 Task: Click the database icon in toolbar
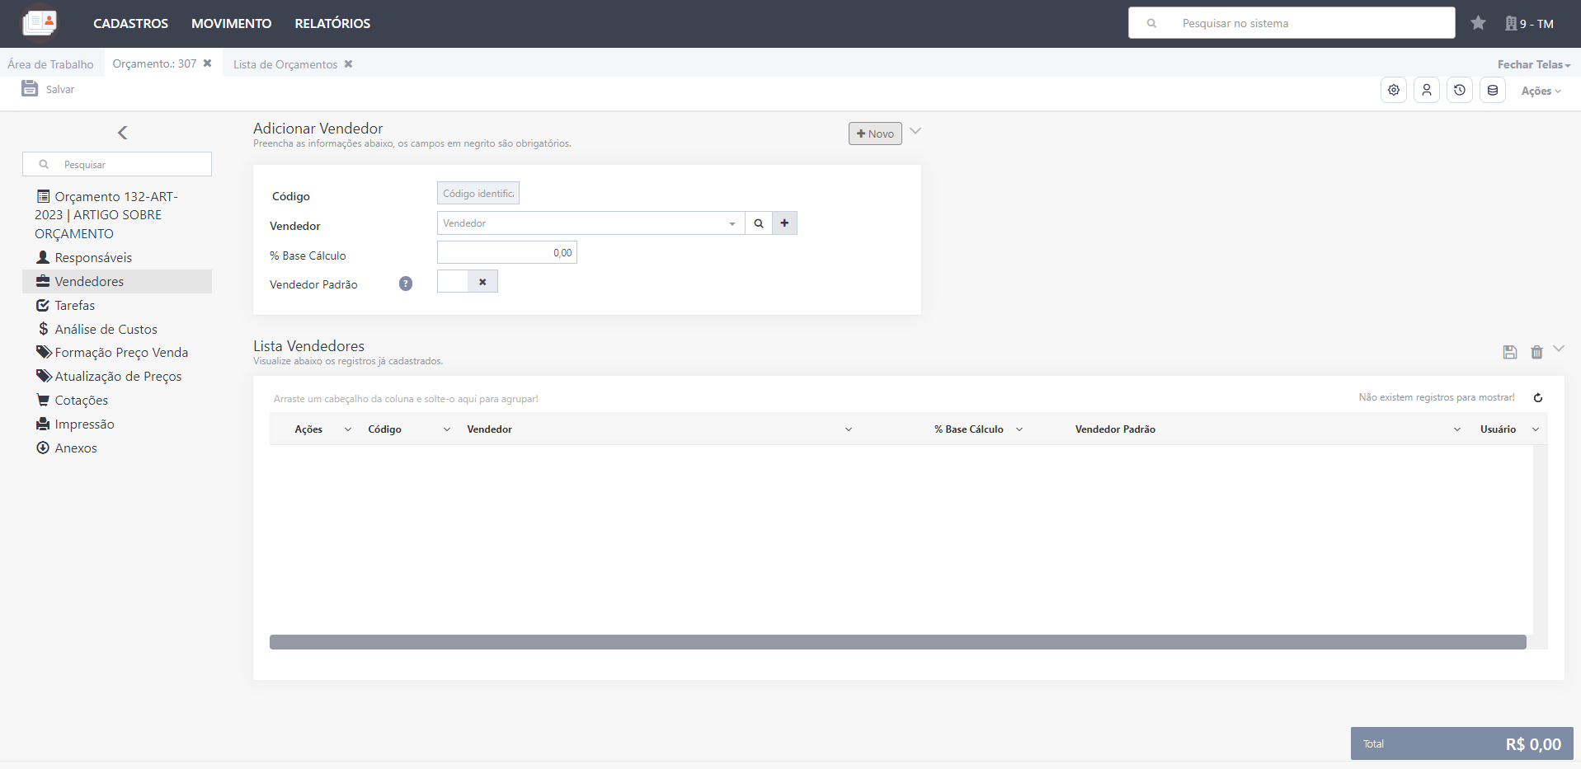(1493, 90)
